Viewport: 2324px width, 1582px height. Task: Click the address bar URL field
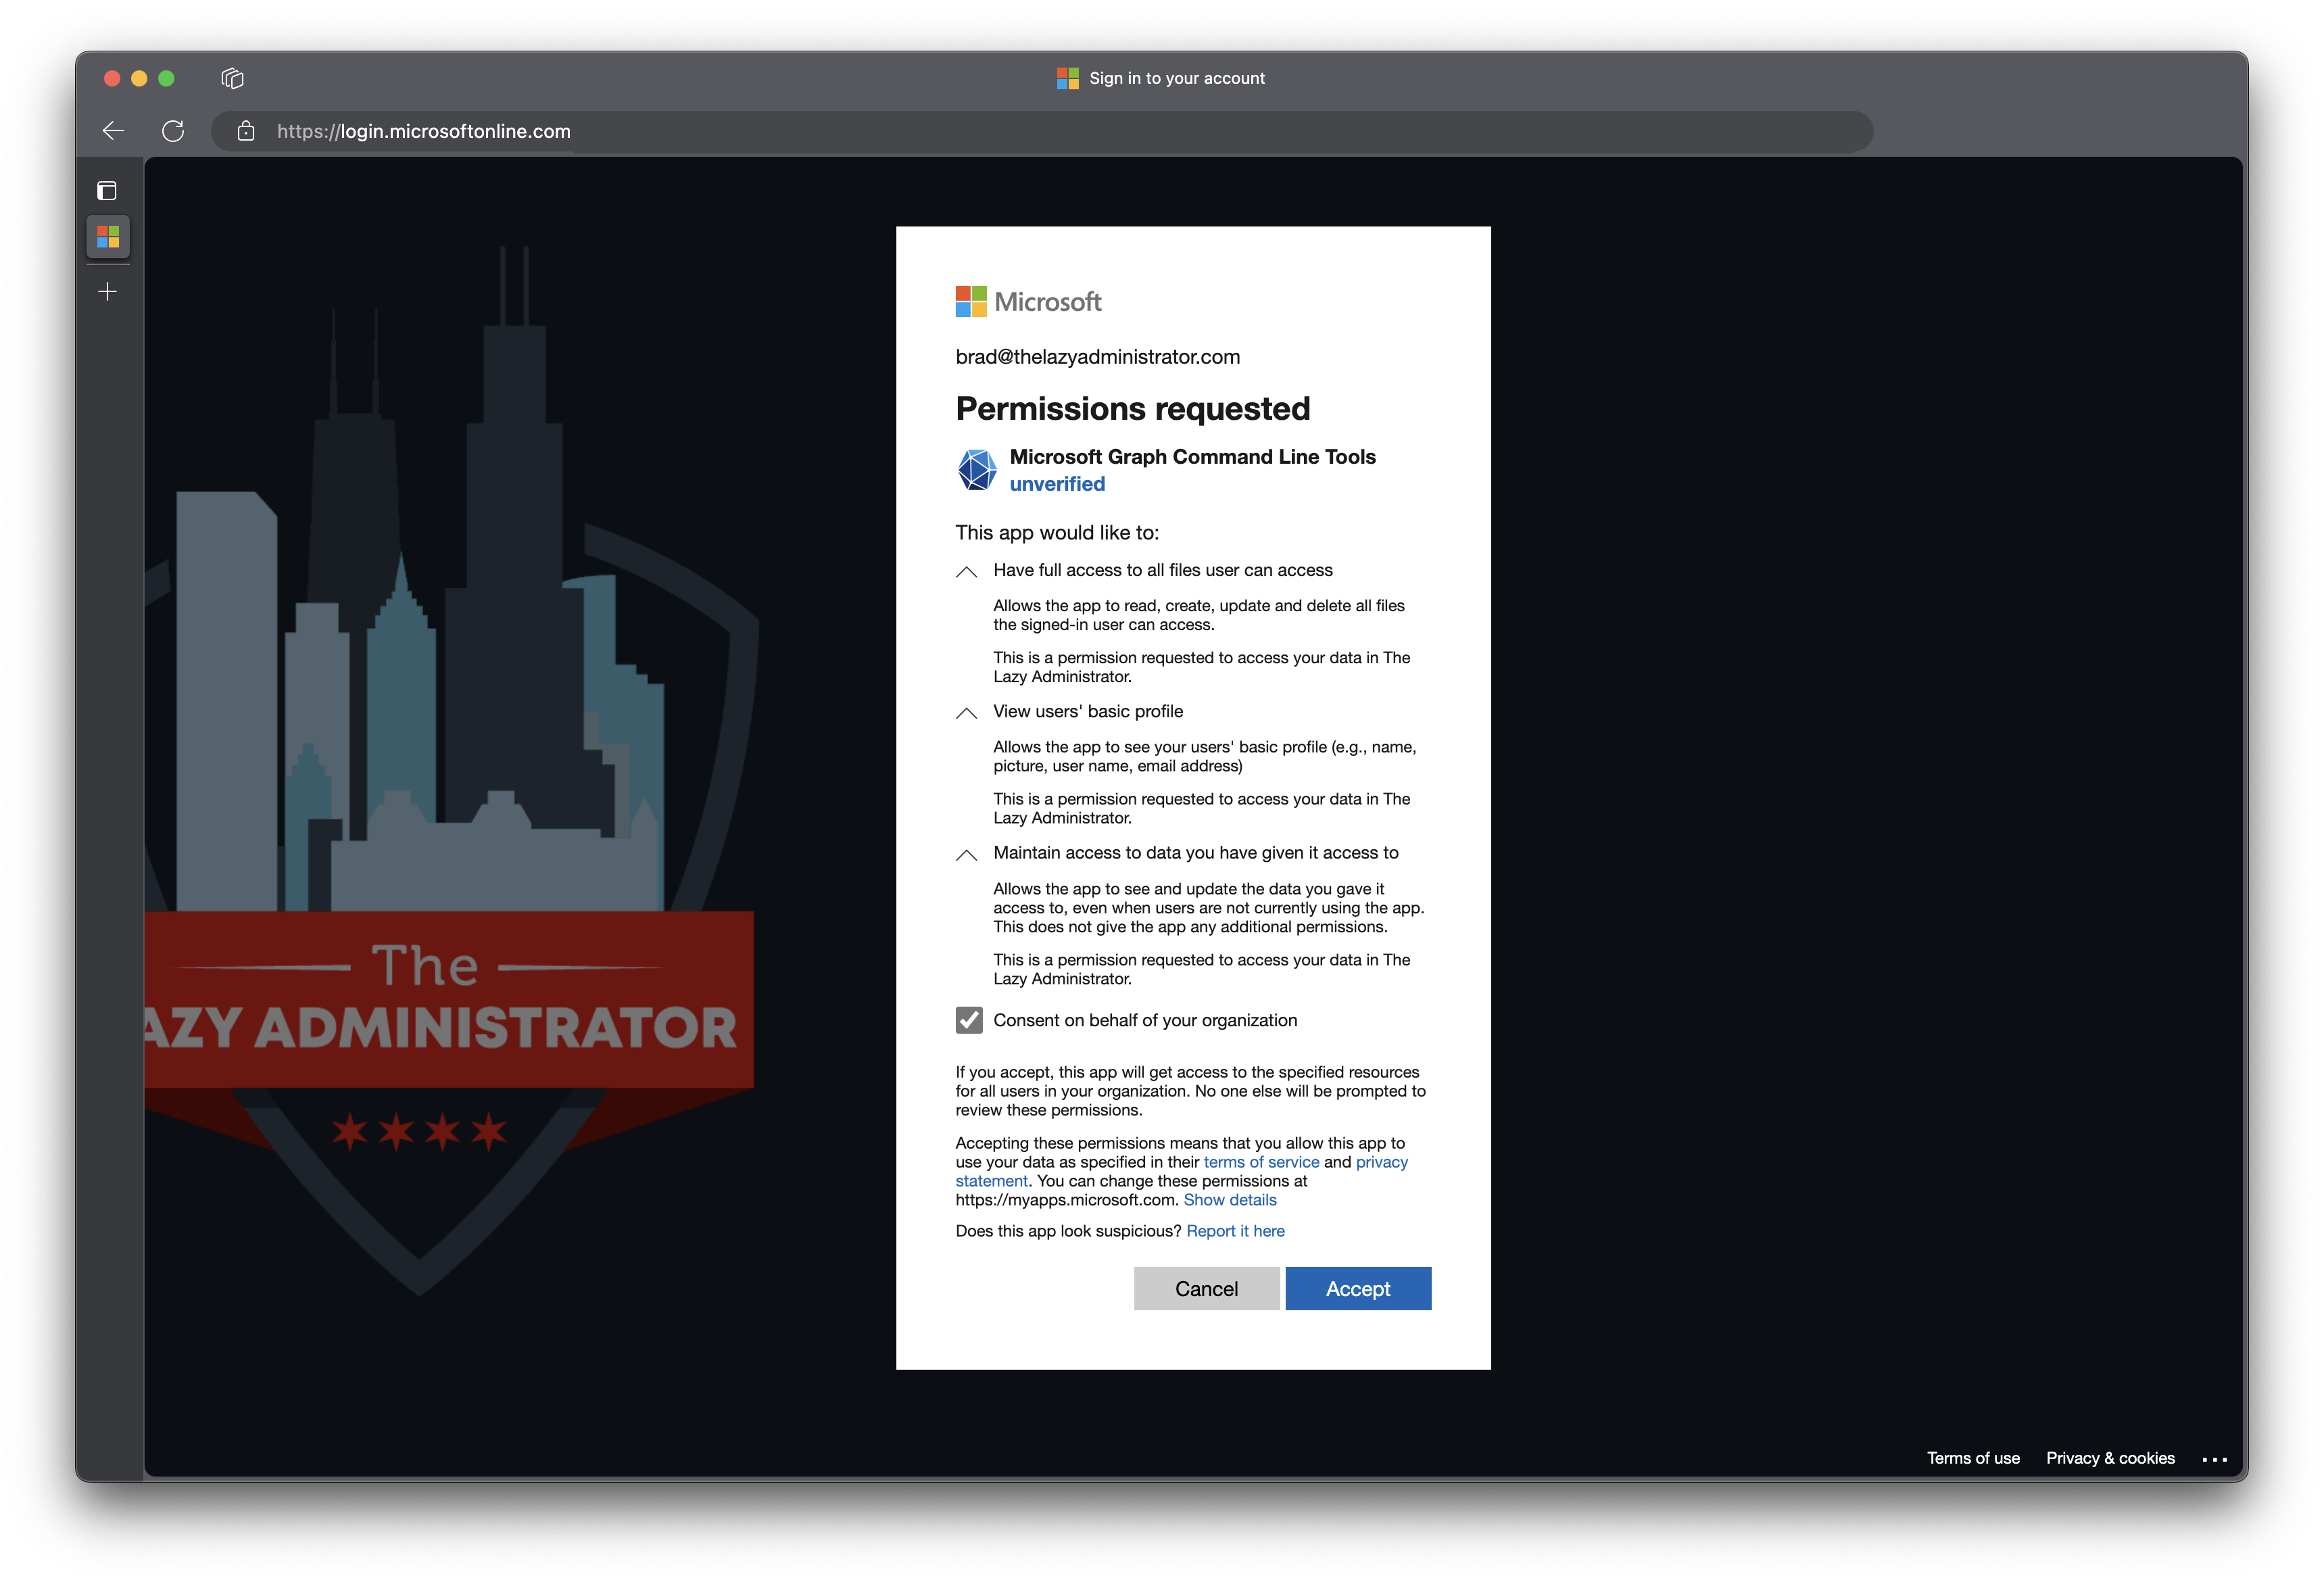pos(1042,131)
